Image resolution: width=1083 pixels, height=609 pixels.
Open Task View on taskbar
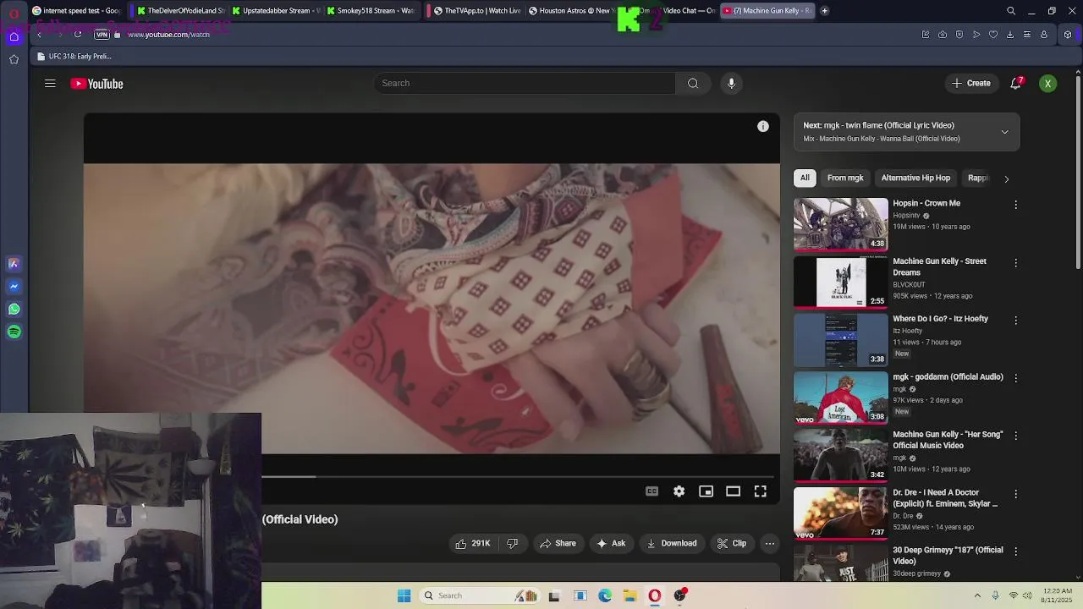(x=554, y=595)
